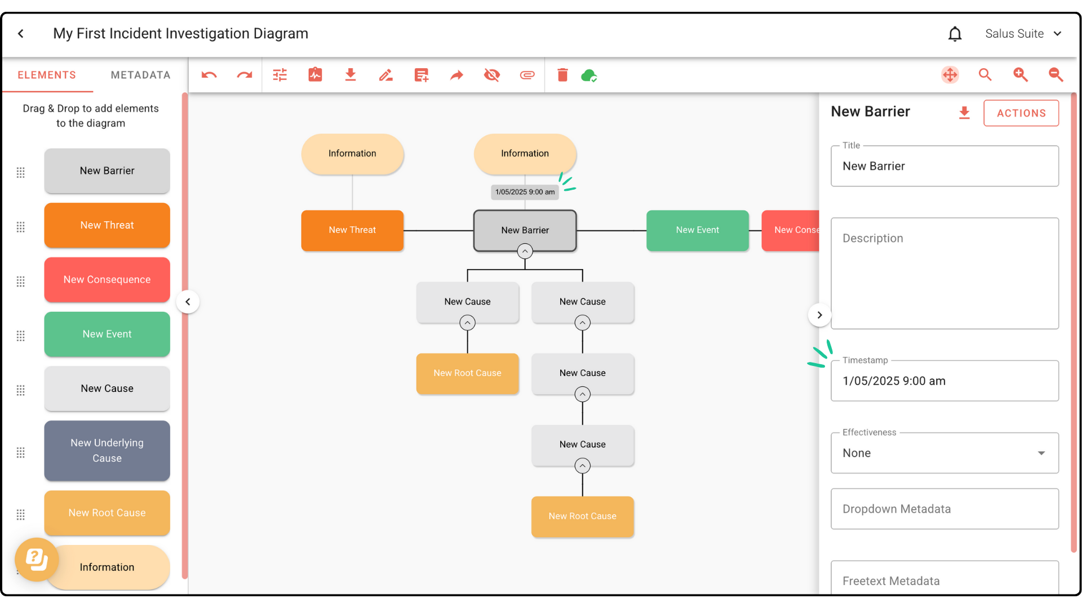Viewport: 1082px width, 608px height.
Task: Click the zoom in magnifier icon
Action: click(1021, 75)
